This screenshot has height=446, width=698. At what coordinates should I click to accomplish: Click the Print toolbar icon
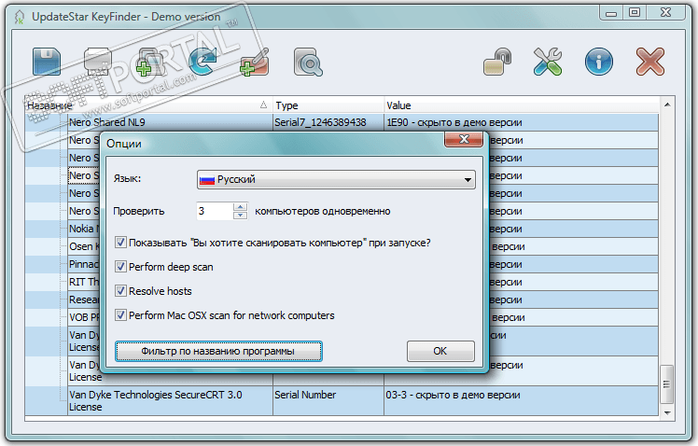(97, 62)
